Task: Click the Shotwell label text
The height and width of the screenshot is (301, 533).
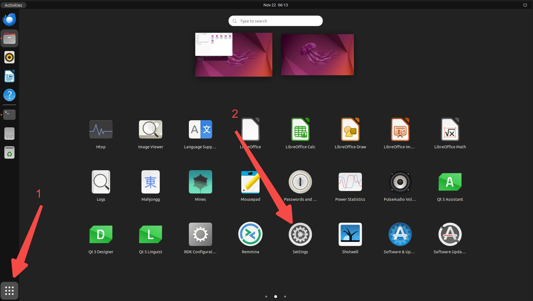Action: (350, 252)
